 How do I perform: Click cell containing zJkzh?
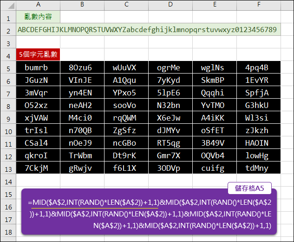pos(259,130)
